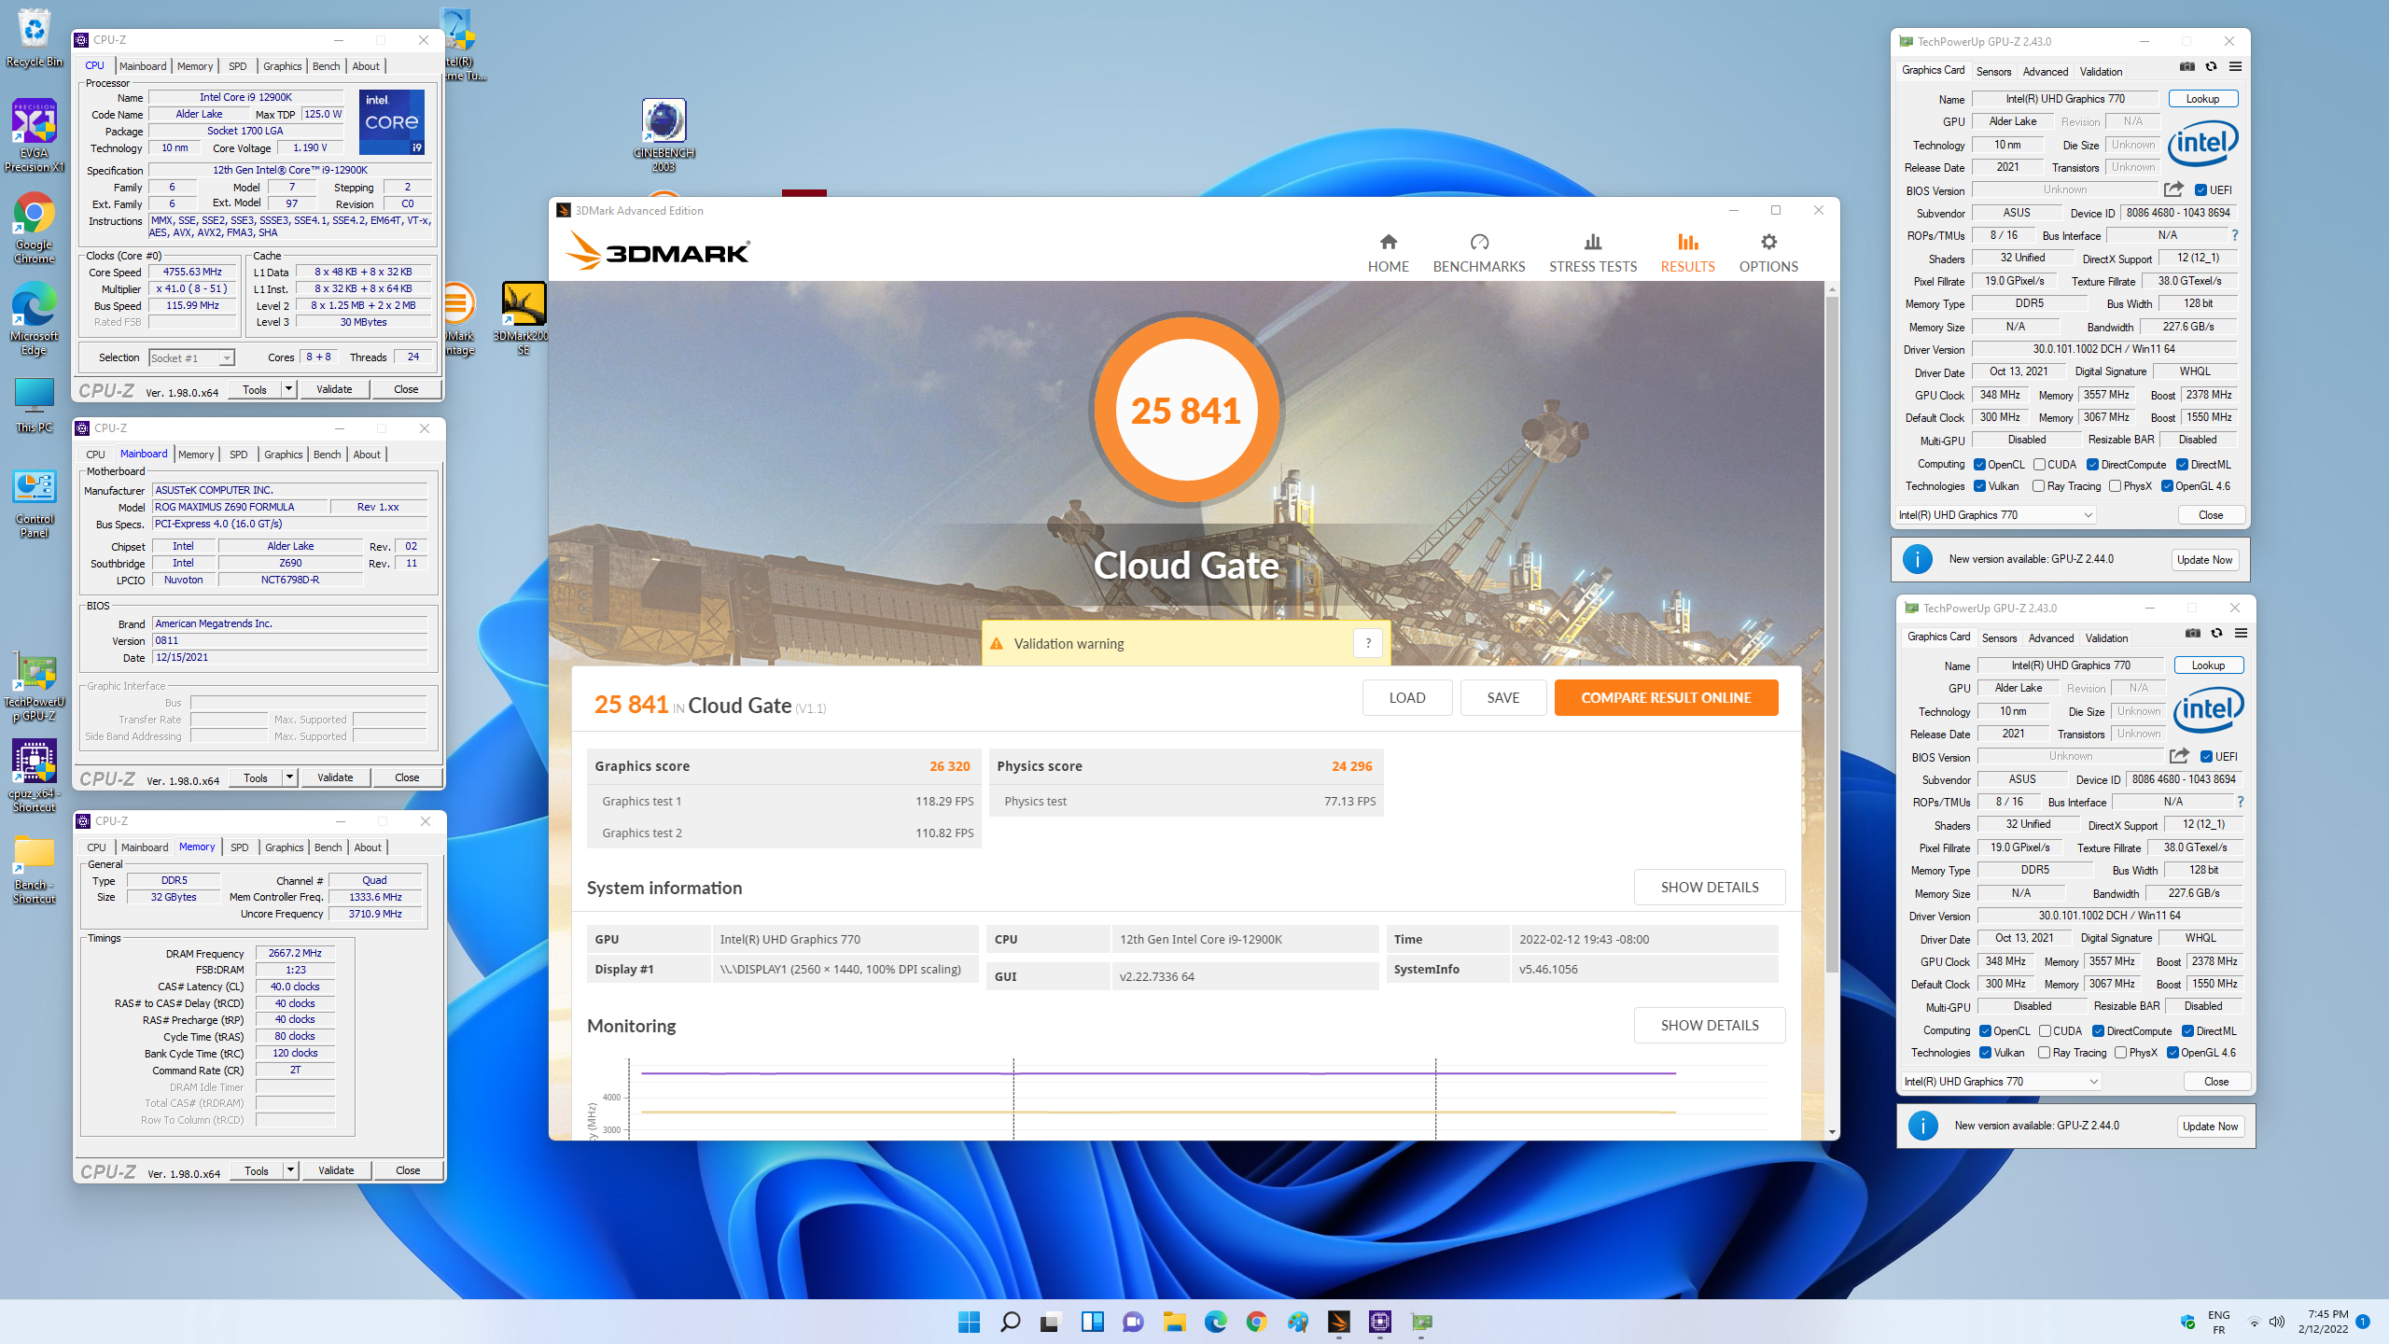
Task: Click the taskbar clock and date
Action: point(2323,1322)
